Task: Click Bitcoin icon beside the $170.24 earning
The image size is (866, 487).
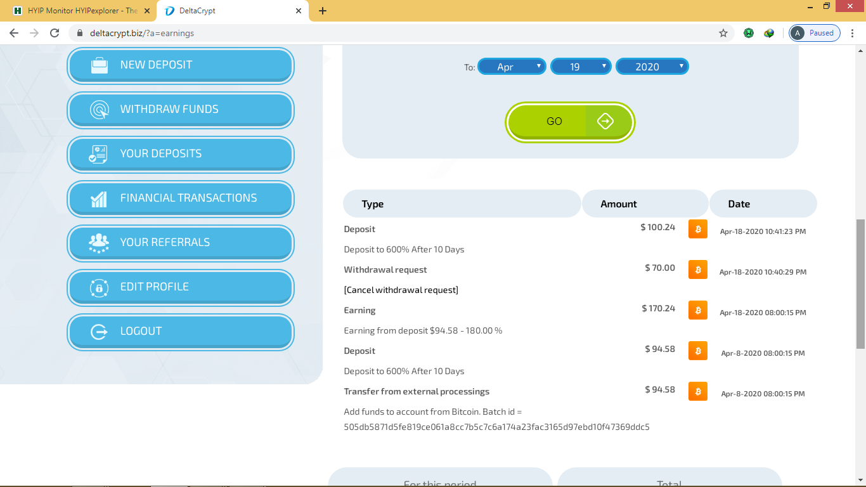Action: click(x=697, y=310)
